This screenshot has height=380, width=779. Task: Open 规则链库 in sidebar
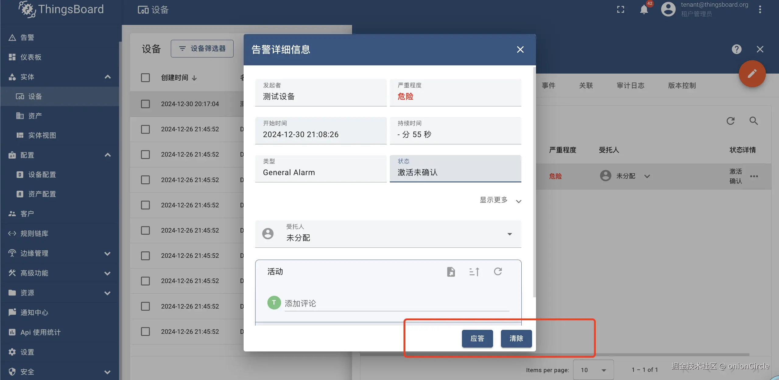(x=34, y=233)
